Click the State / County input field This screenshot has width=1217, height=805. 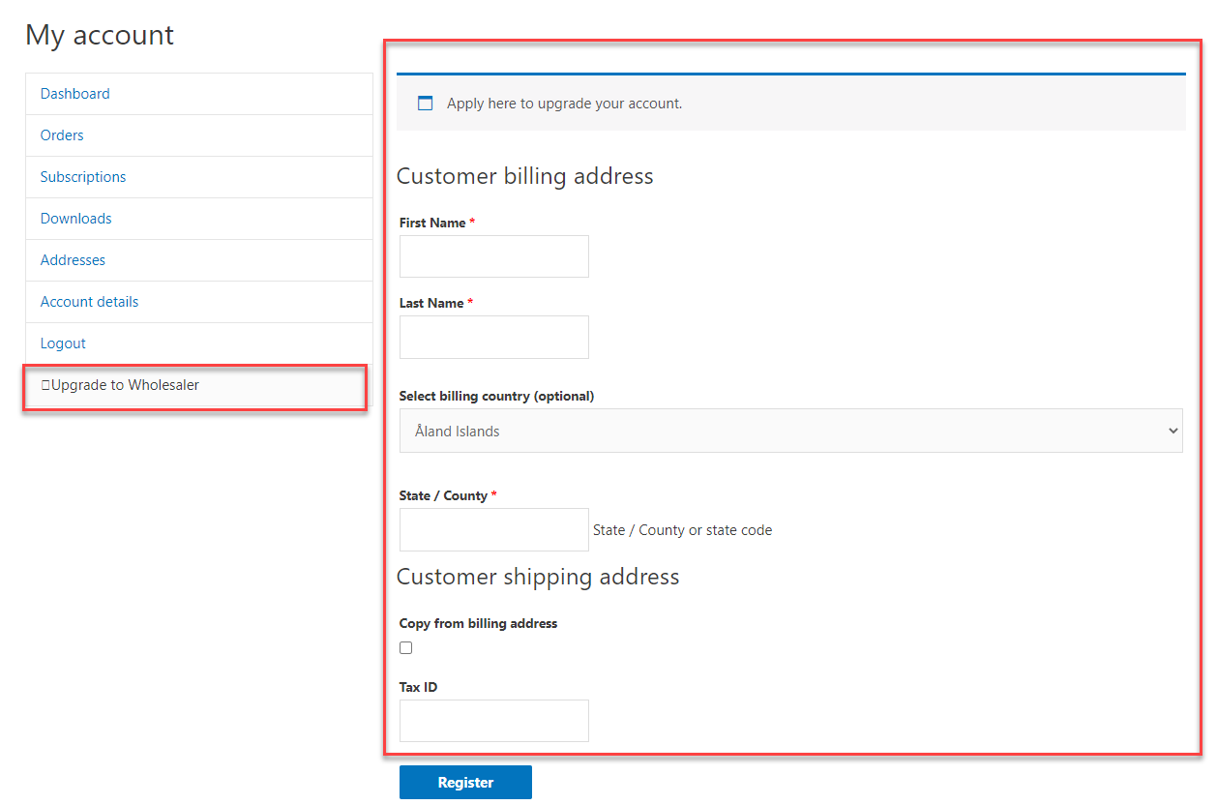click(493, 529)
